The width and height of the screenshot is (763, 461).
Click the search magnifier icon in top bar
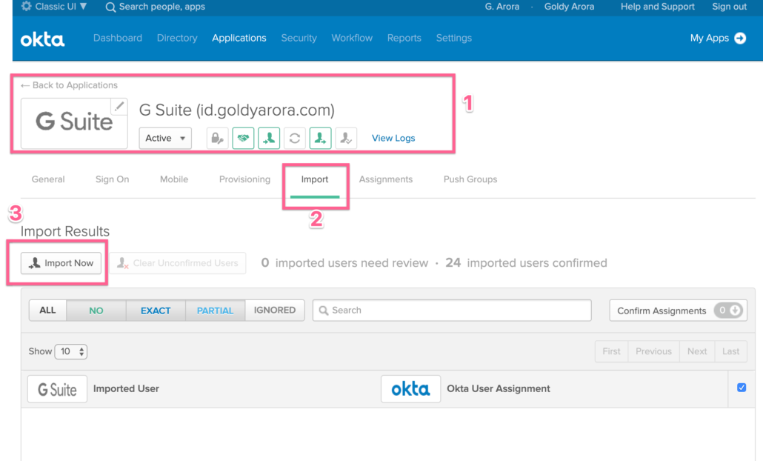click(x=110, y=7)
